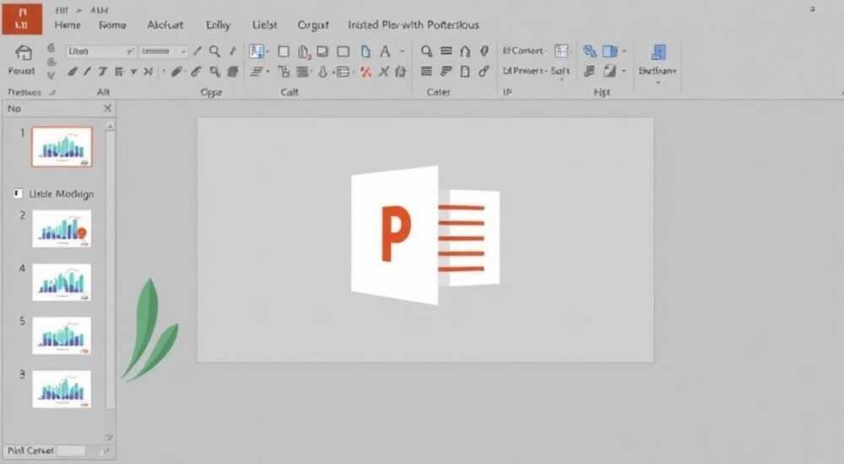Click the three-lines icon right of the Cater magnifier
This screenshot has height=464, width=844.
pyautogui.click(x=446, y=51)
